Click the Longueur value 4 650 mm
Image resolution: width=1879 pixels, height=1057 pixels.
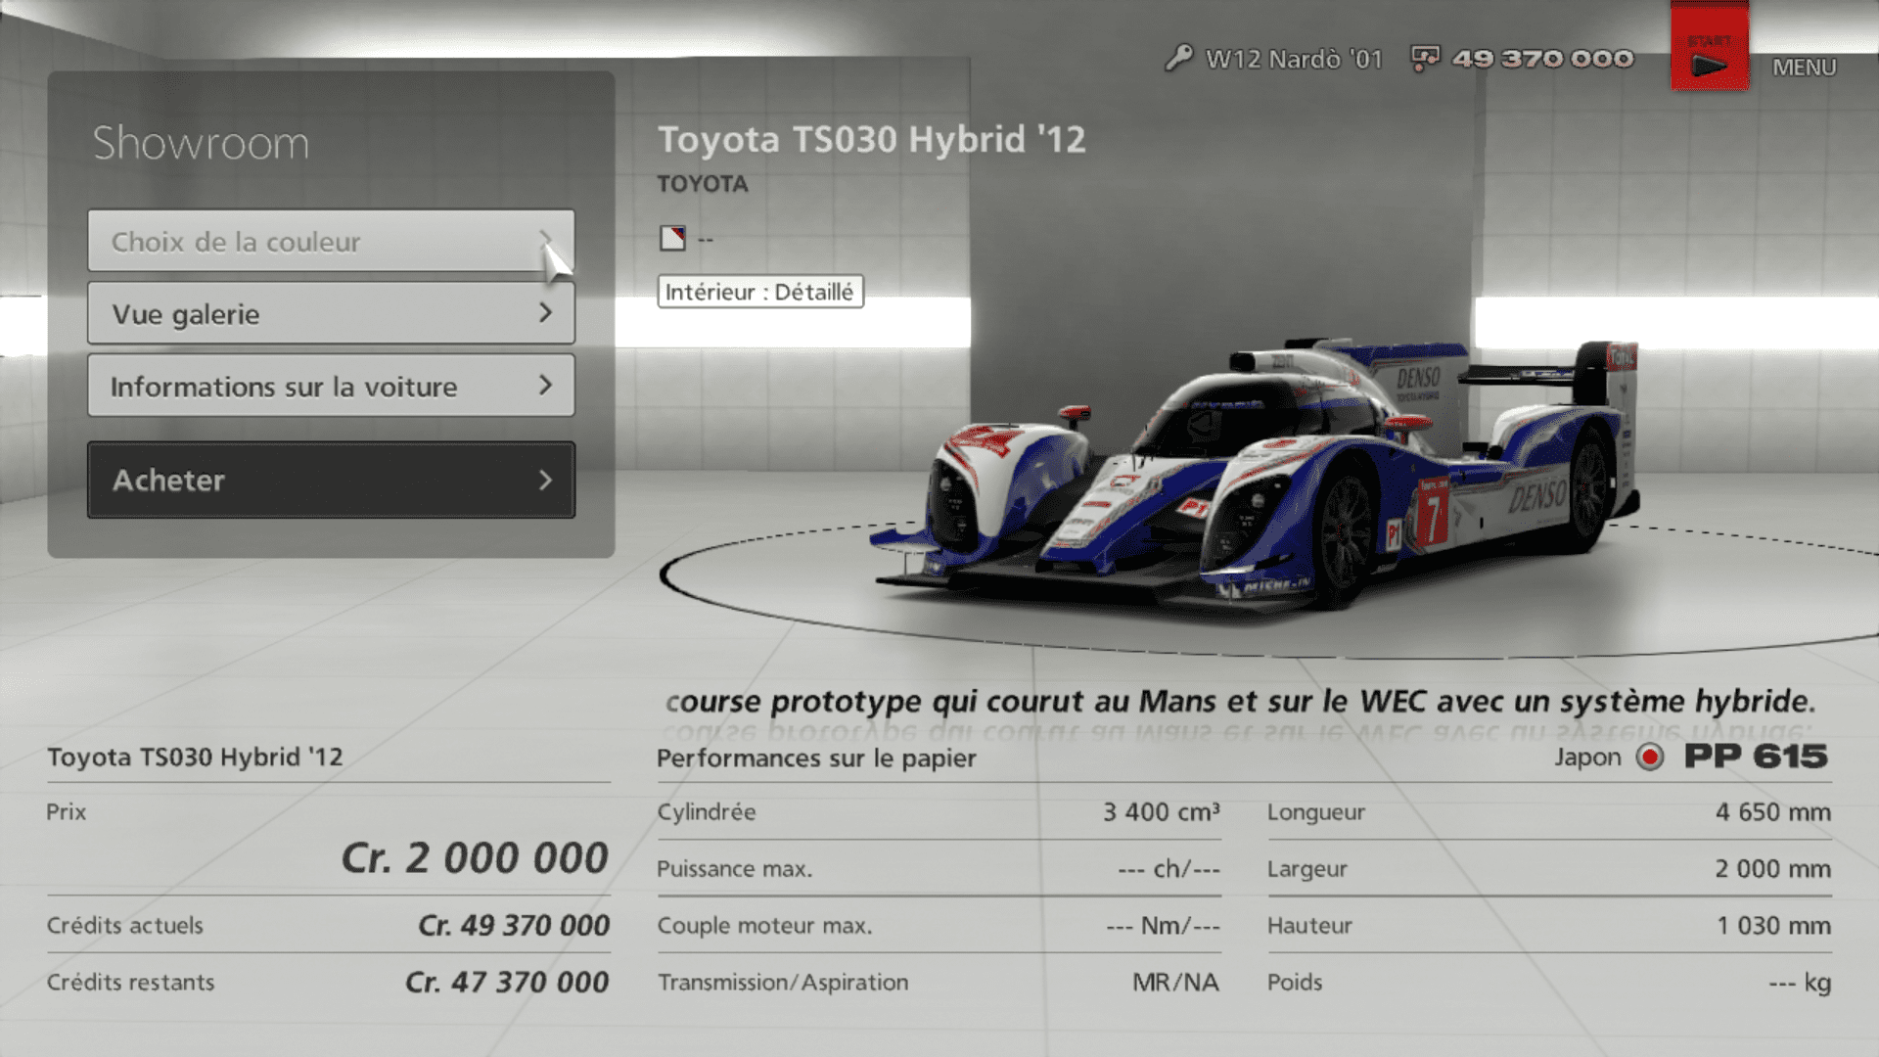pos(1772,811)
